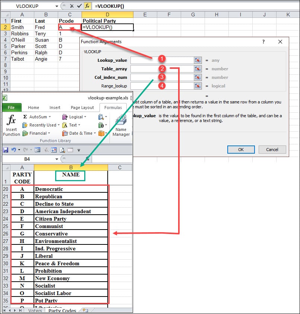This screenshot has width=300, height=314.
Task: Click the Insert Function fx ribbon button
Action: (11, 125)
